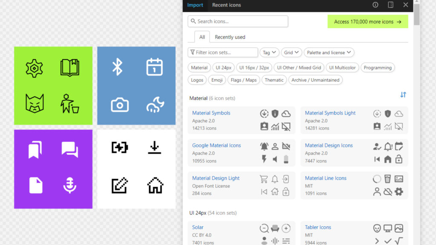
Task: Open the Palette and license dropdown
Action: coord(329,52)
